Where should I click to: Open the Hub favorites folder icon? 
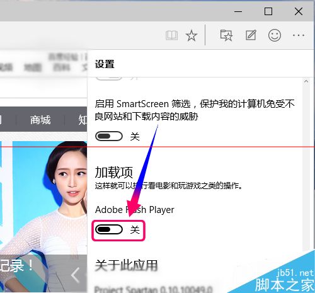(226, 35)
